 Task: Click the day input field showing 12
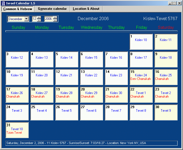point(35,19)
